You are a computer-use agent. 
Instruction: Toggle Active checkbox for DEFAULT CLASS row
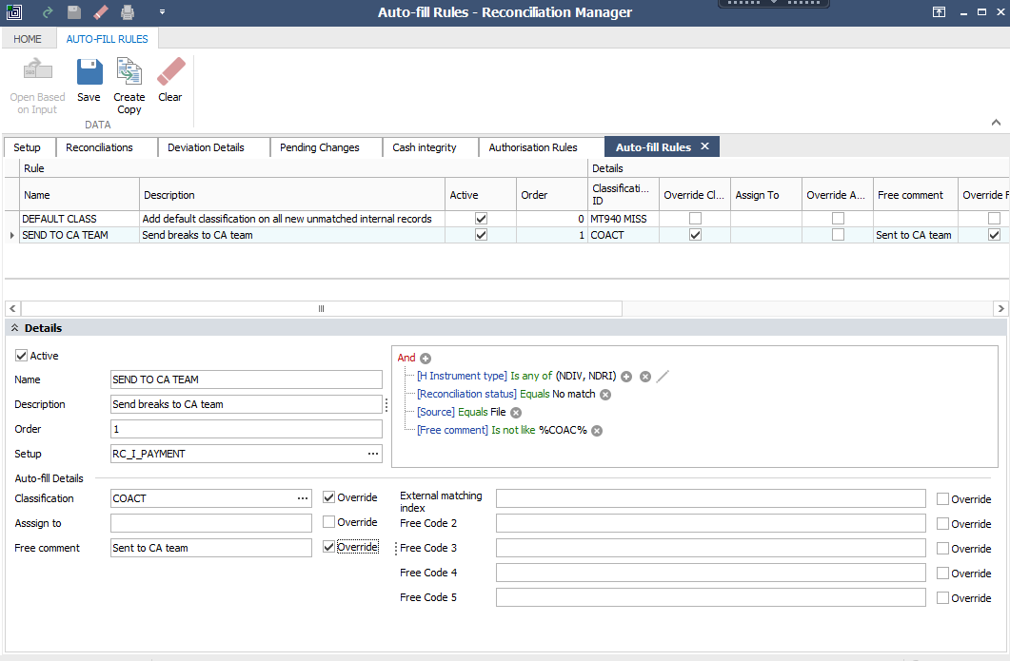tap(481, 219)
